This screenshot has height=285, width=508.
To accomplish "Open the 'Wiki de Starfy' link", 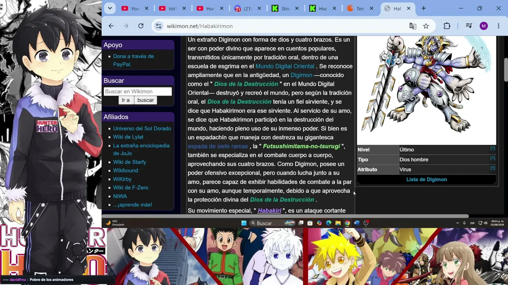I will (x=129, y=162).
